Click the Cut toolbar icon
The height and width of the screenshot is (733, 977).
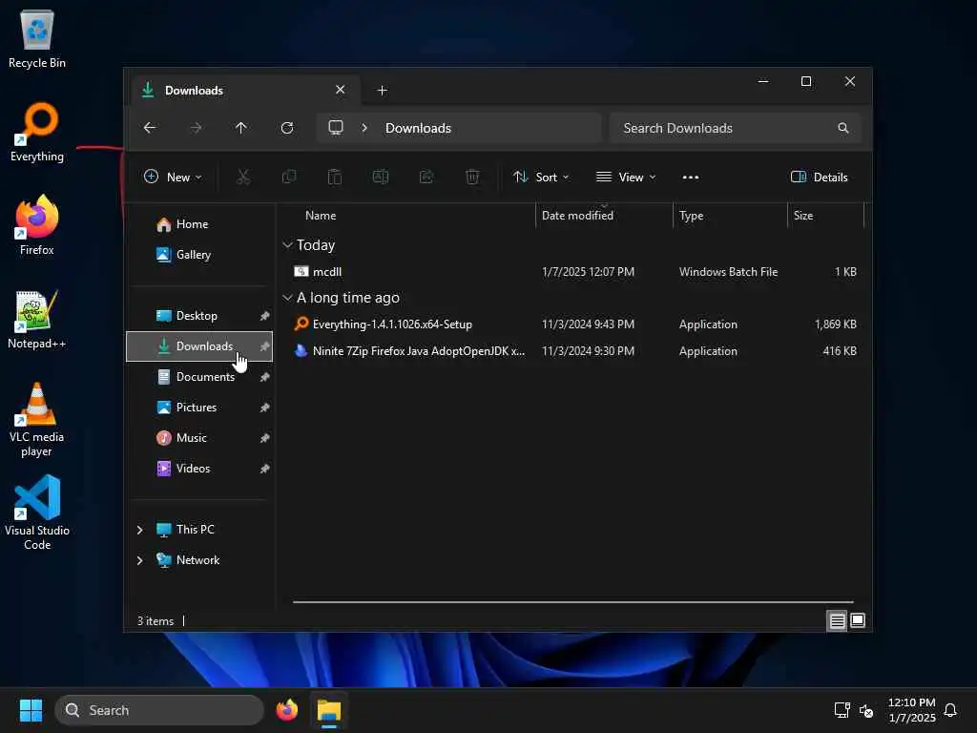(x=243, y=177)
